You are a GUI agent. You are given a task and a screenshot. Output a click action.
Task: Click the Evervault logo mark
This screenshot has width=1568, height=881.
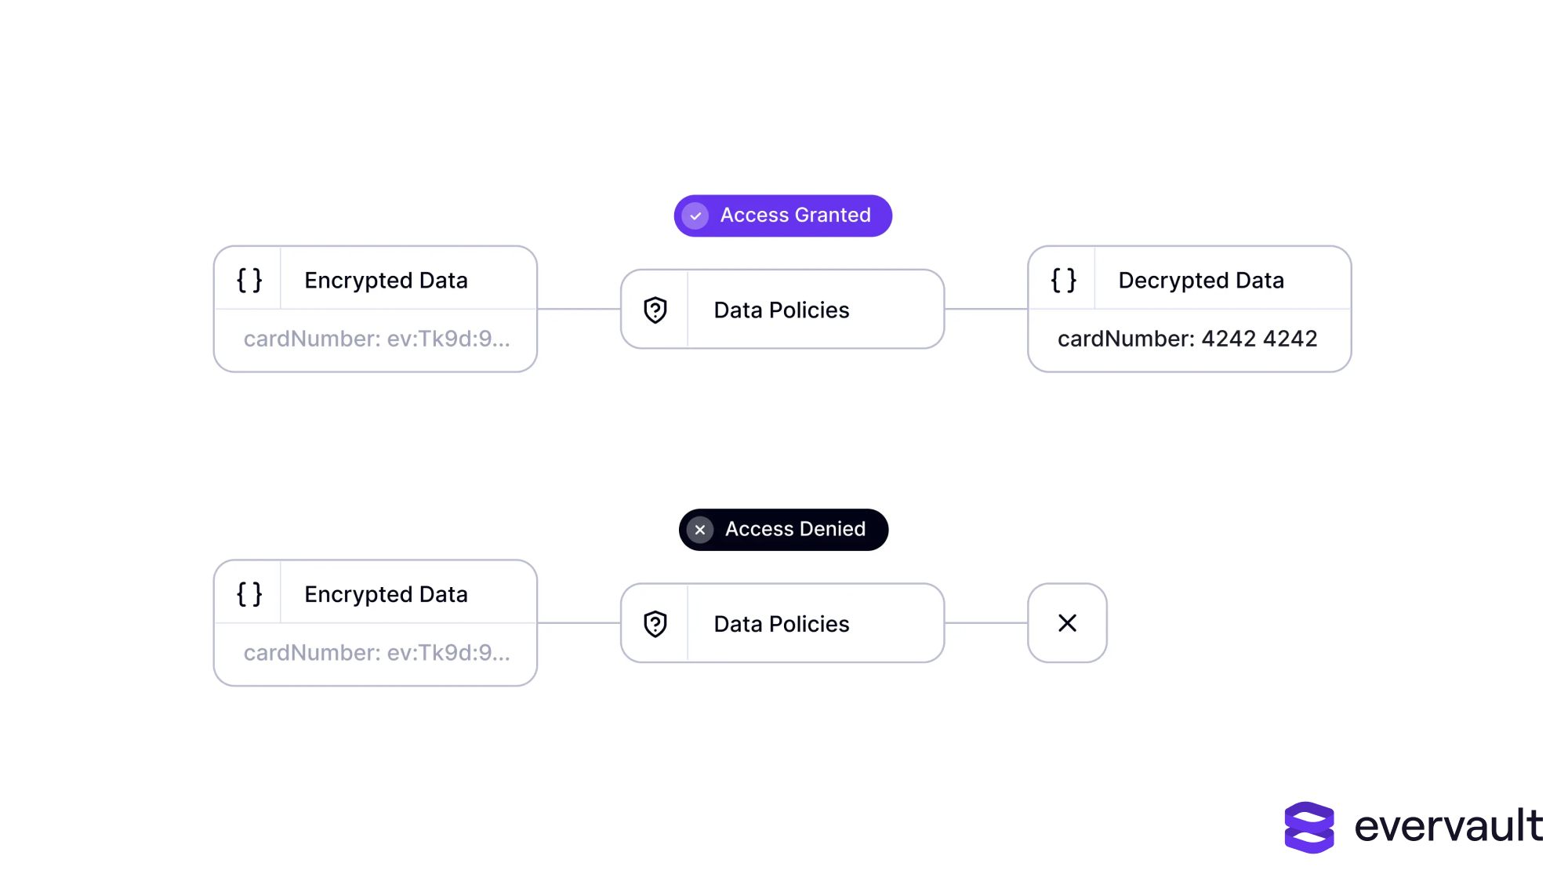point(1308,827)
